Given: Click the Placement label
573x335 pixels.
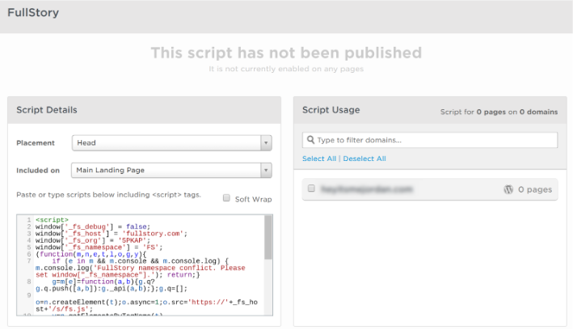Looking at the screenshot, I should [36, 143].
